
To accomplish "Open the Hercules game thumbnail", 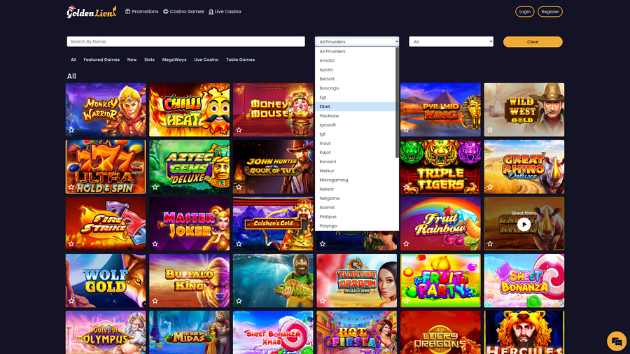I will click(524, 332).
